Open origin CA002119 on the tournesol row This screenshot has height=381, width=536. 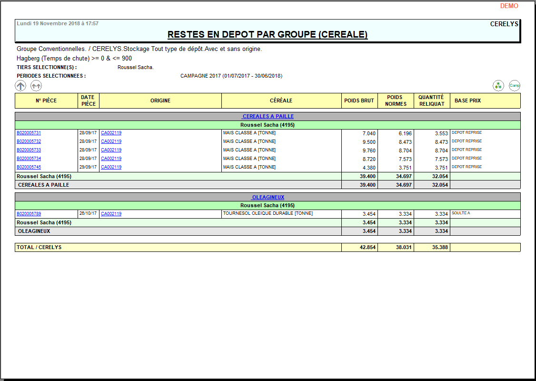point(111,214)
